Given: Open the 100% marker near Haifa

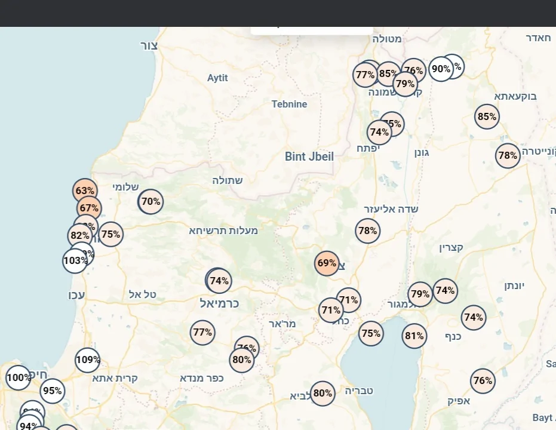Looking at the screenshot, I should [18, 377].
